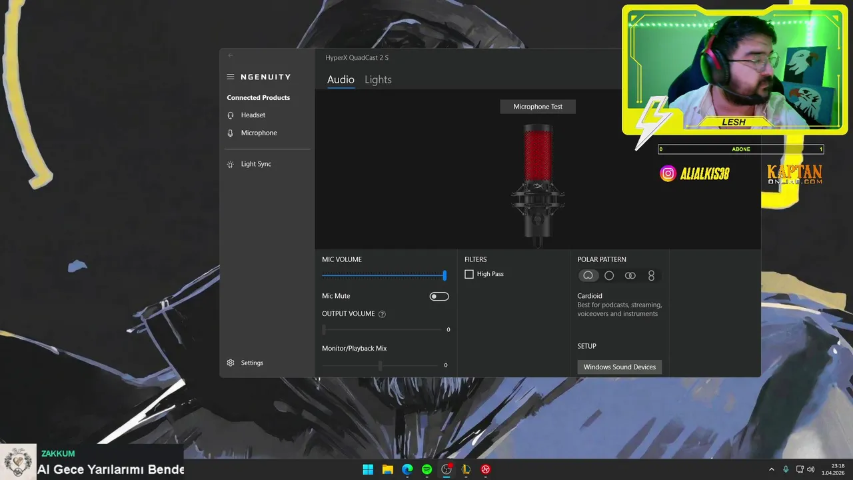The width and height of the screenshot is (853, 480).
Task: Click the Output Volume slider
Action: pos(383,329)
